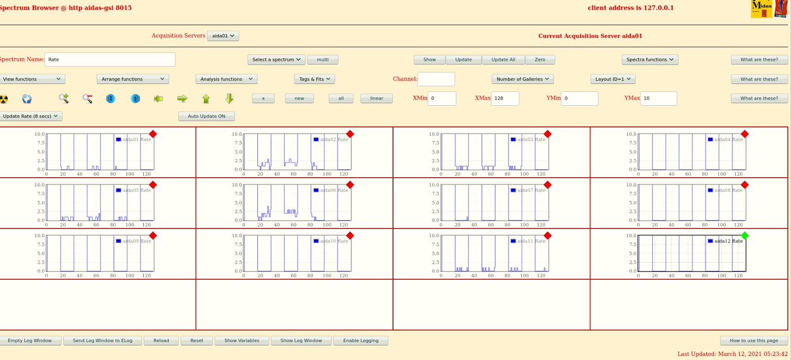Click the green up arrow icon
Viewport: 791px width, 360px height.
coord(206,98)
